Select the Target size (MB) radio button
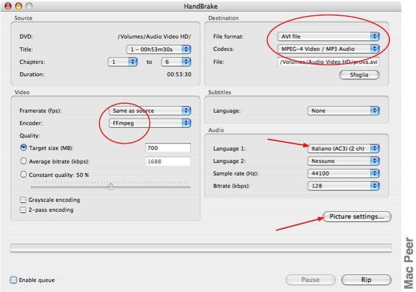Image resolution: width=416 pixels, height=292 pixels. click(x=24, y=148)
